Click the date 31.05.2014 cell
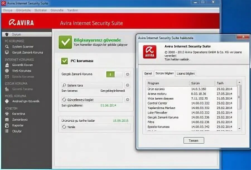Screen dimensions: 251x170 click(225, 98)
